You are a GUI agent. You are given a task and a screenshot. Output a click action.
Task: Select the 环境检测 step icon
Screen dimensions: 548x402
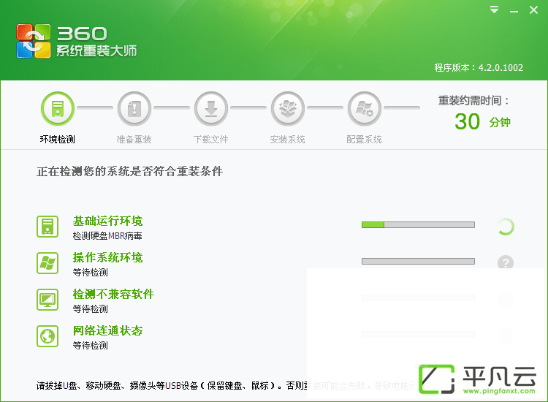point(58,108)
